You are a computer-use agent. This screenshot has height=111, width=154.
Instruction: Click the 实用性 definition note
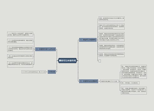tap(111, 55)
